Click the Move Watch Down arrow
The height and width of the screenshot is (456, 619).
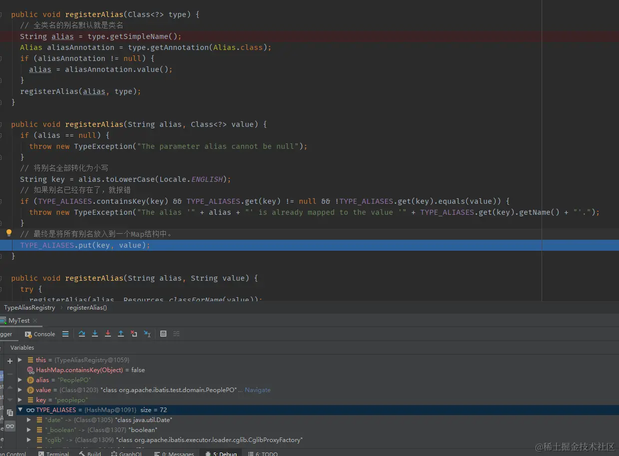(x=10, y=400)
